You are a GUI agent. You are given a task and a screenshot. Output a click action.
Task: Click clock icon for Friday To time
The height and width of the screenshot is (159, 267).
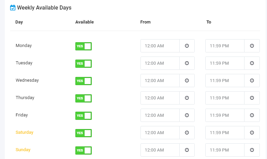(252, 115)
